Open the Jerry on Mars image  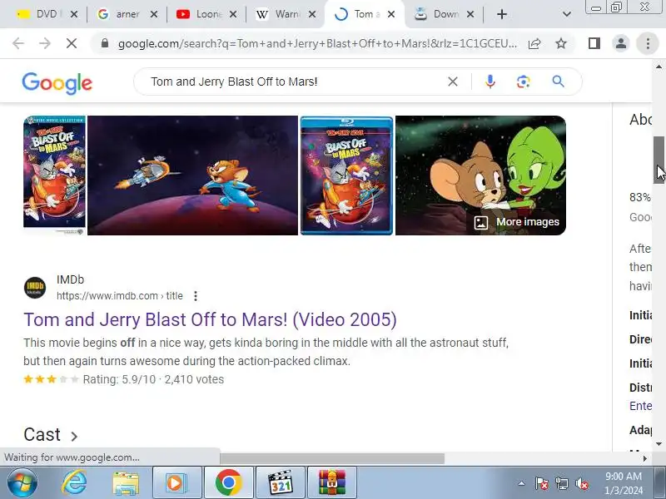click(192, 175)
